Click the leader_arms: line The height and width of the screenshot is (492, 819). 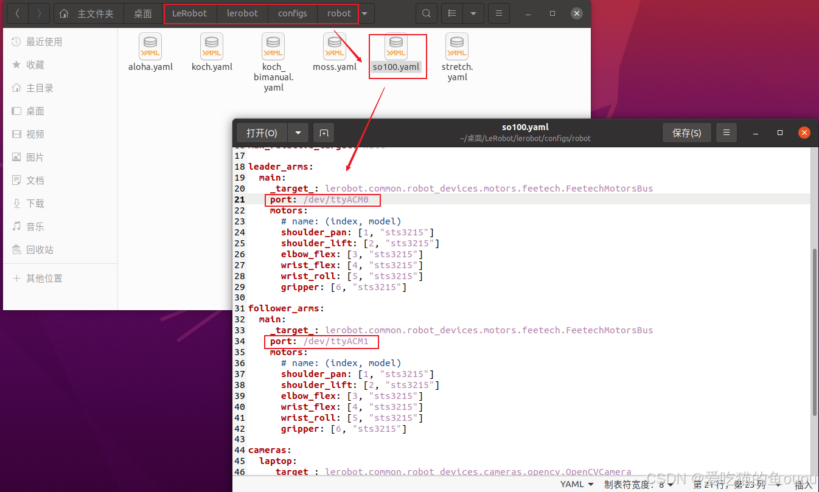281,167
